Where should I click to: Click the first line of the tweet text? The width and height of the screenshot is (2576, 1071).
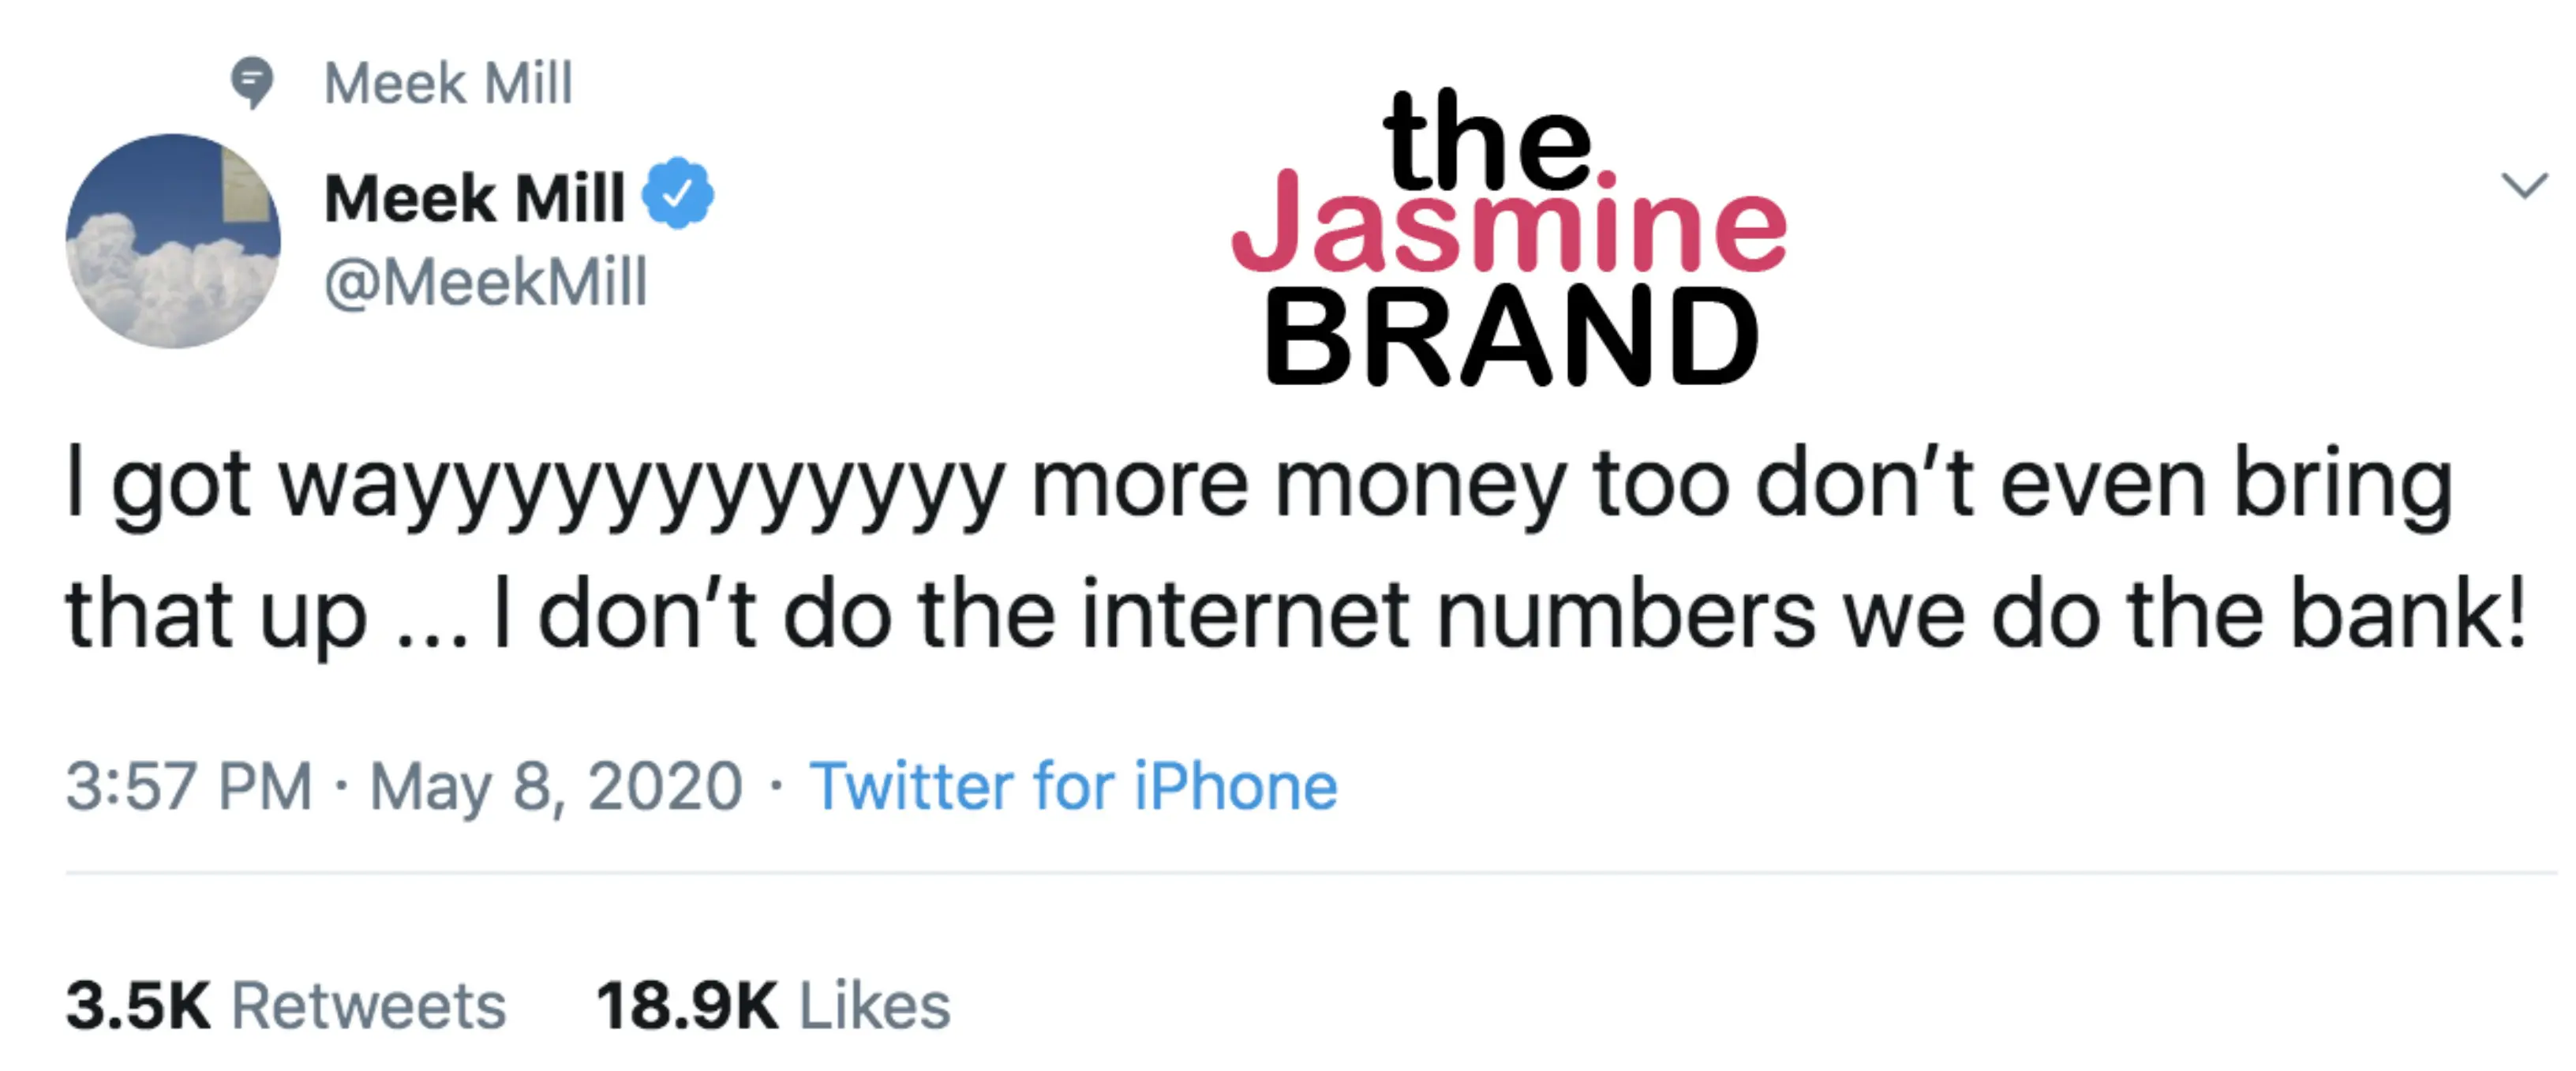coord(1258,487)
